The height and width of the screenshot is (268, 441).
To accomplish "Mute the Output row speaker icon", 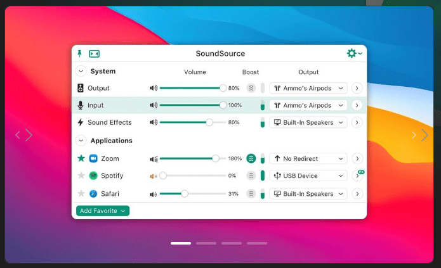I will [154, 88].
